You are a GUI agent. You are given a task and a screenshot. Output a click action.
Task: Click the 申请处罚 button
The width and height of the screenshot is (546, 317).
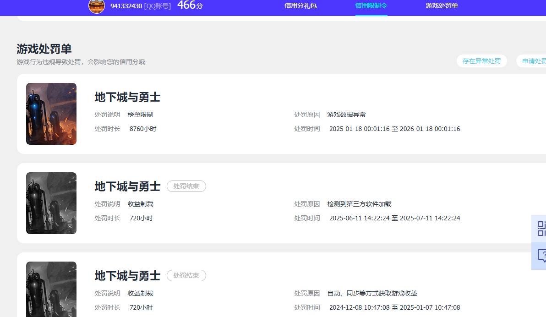pyautogui.click(x=535, y=60)
